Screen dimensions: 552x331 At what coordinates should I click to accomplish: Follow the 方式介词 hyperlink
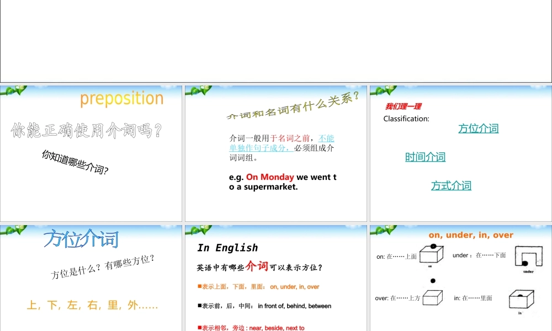tap(452, 185)
